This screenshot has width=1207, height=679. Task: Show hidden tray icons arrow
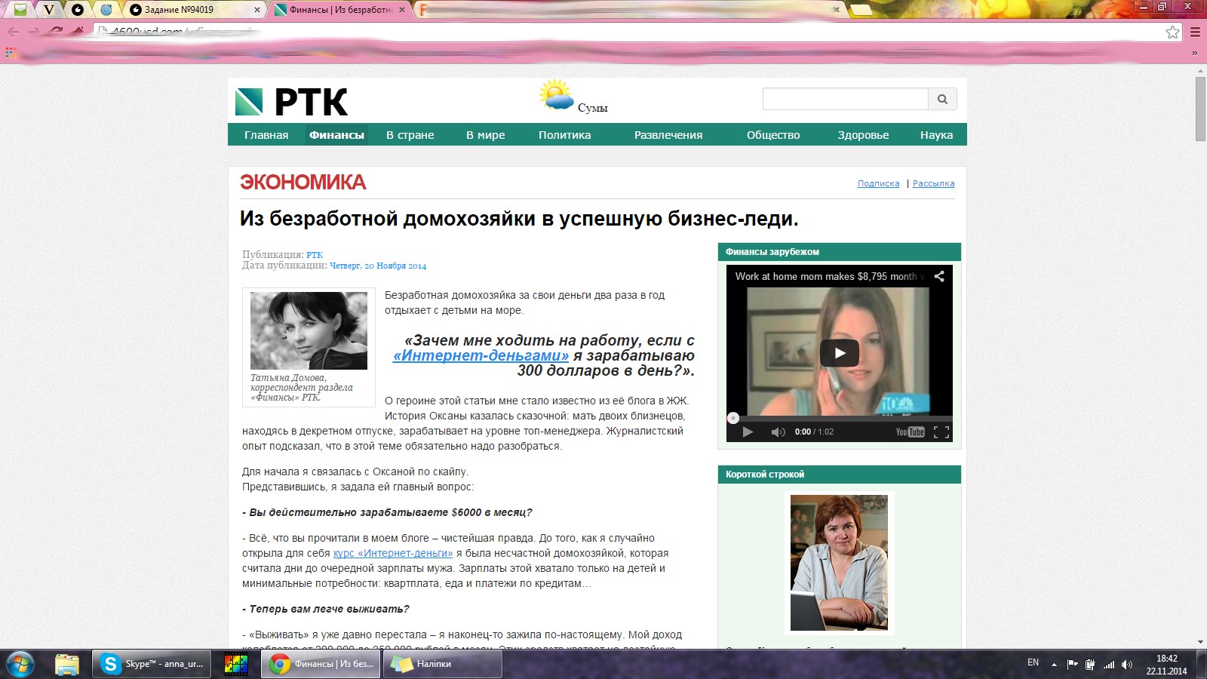pyautogui.click(x=1054, y=665)
